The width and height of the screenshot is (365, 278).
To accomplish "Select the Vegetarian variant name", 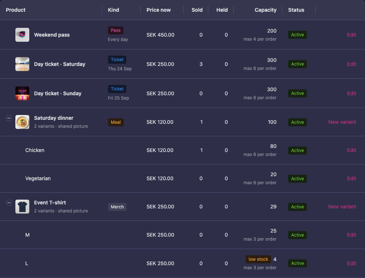I will pyautogui.click(x=38, y=178).
